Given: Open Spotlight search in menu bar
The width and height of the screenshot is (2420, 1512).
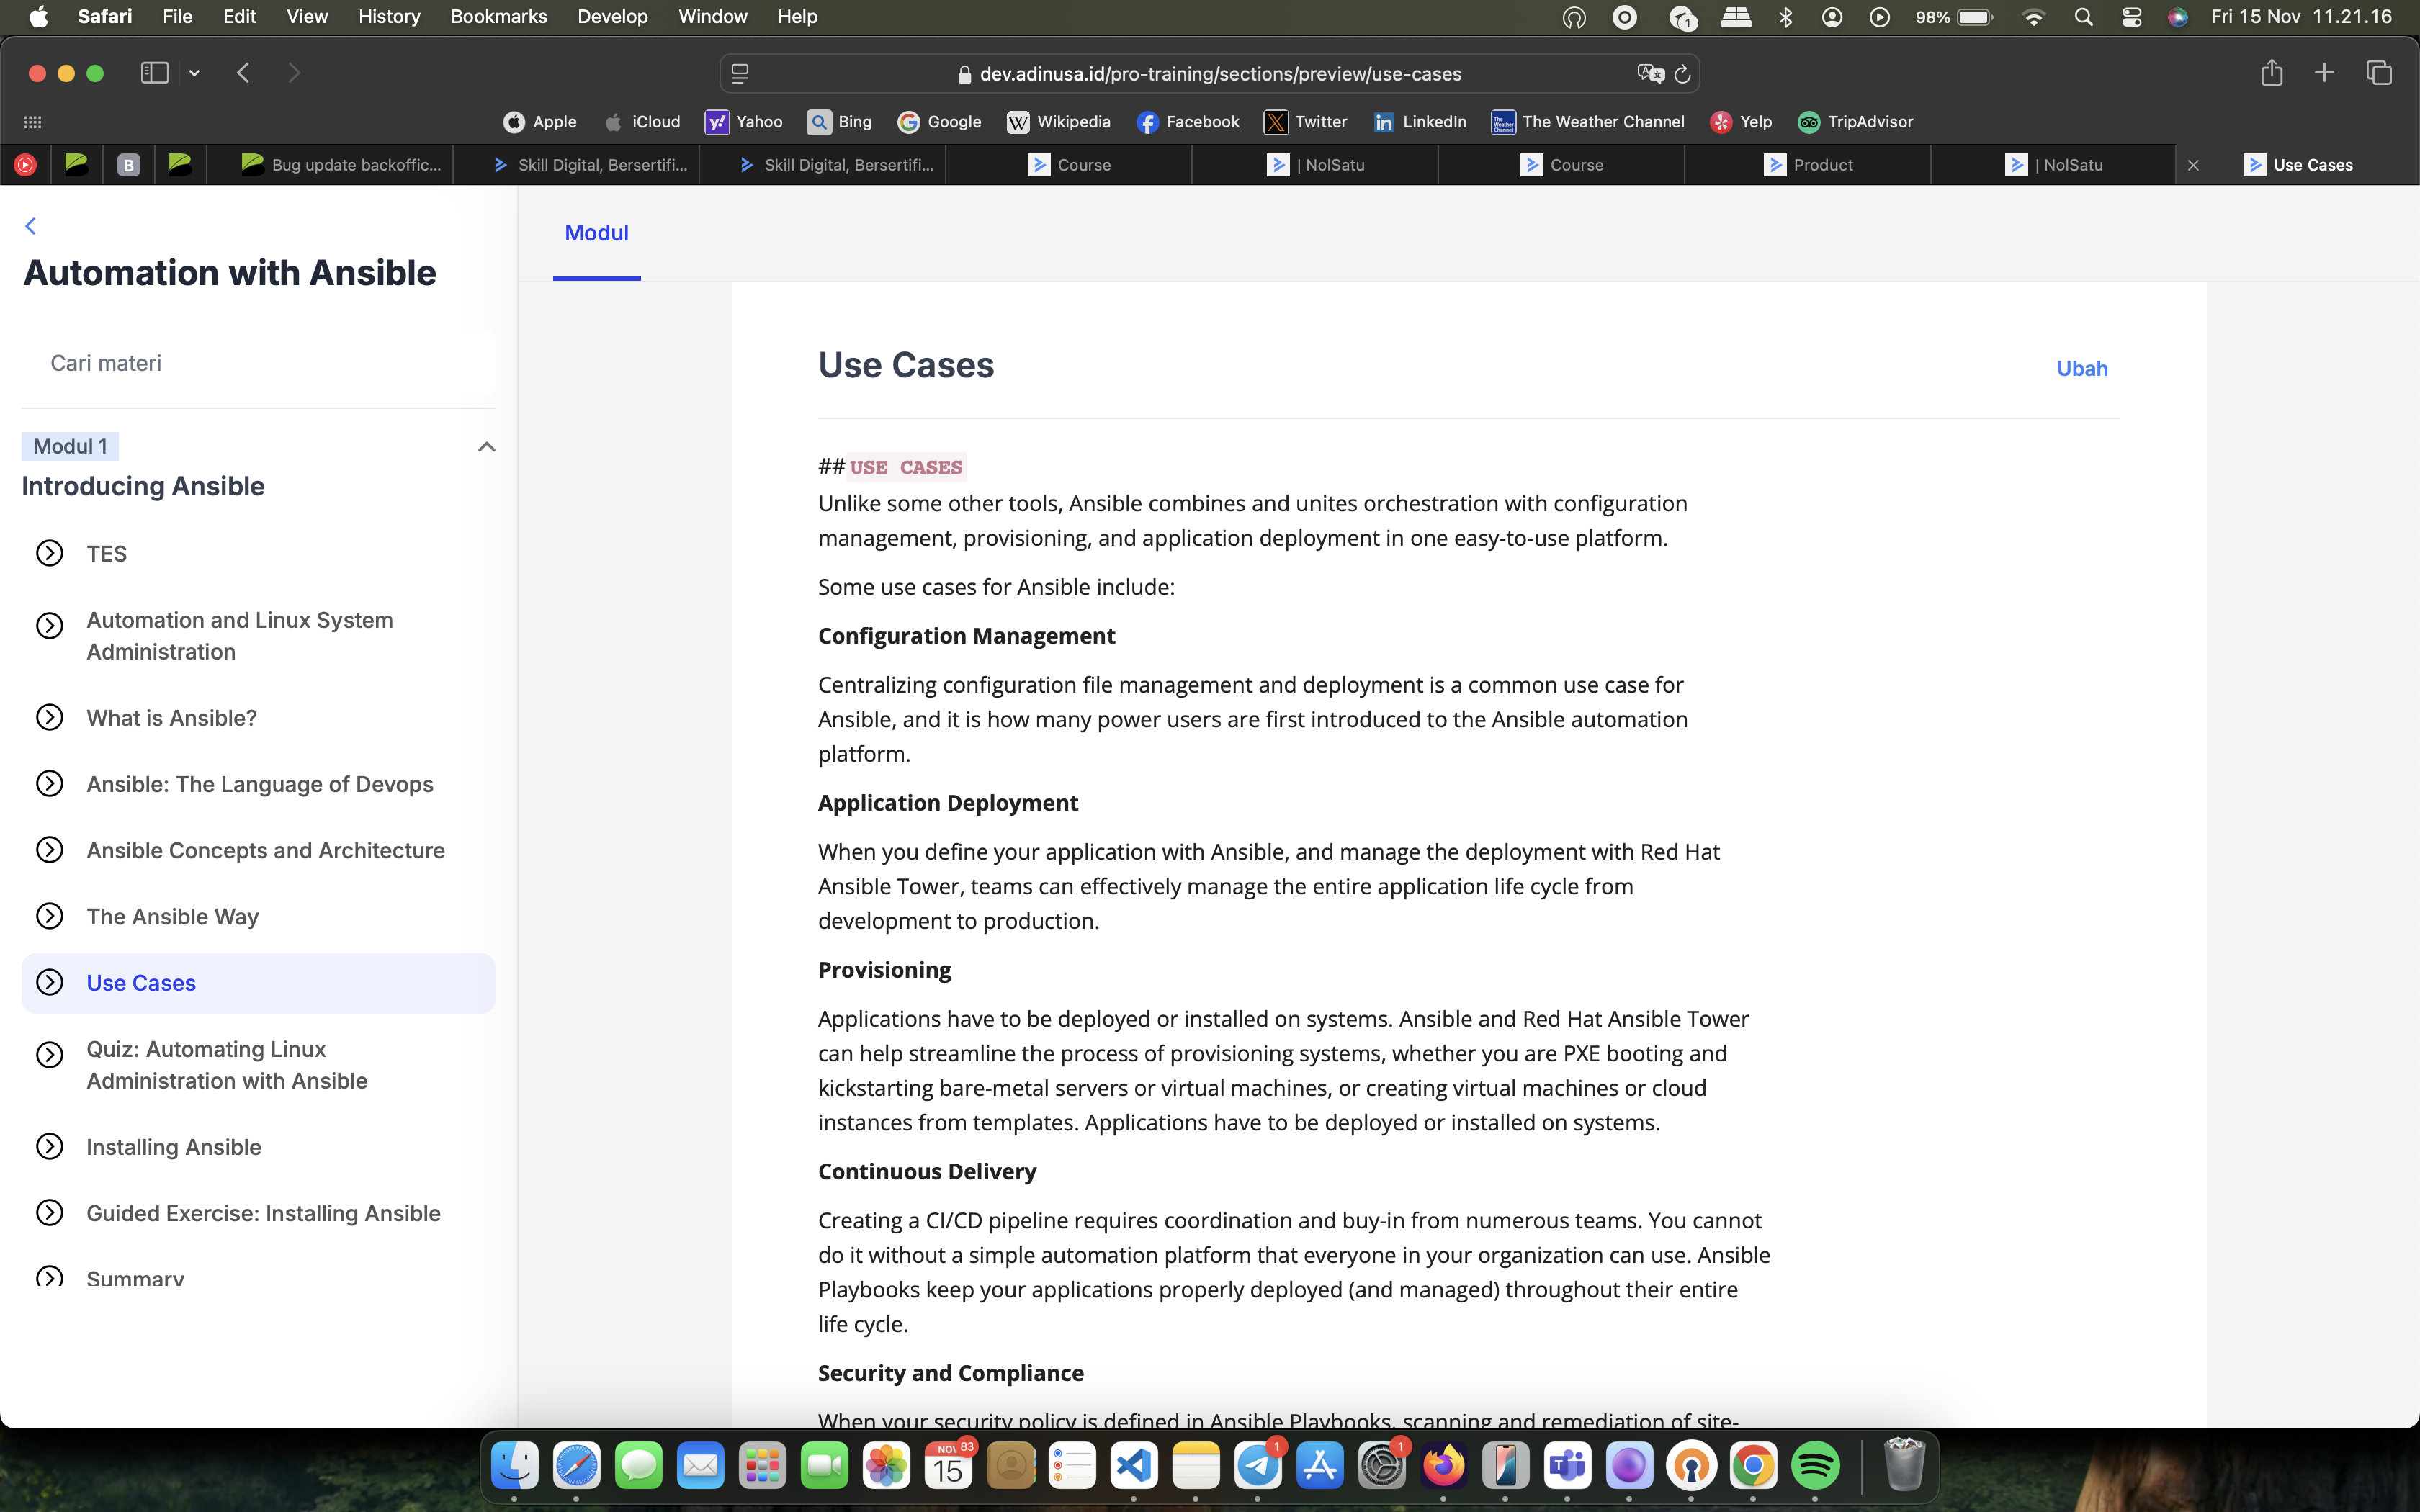Looking at the screenshot, I should pos(2084,17).
